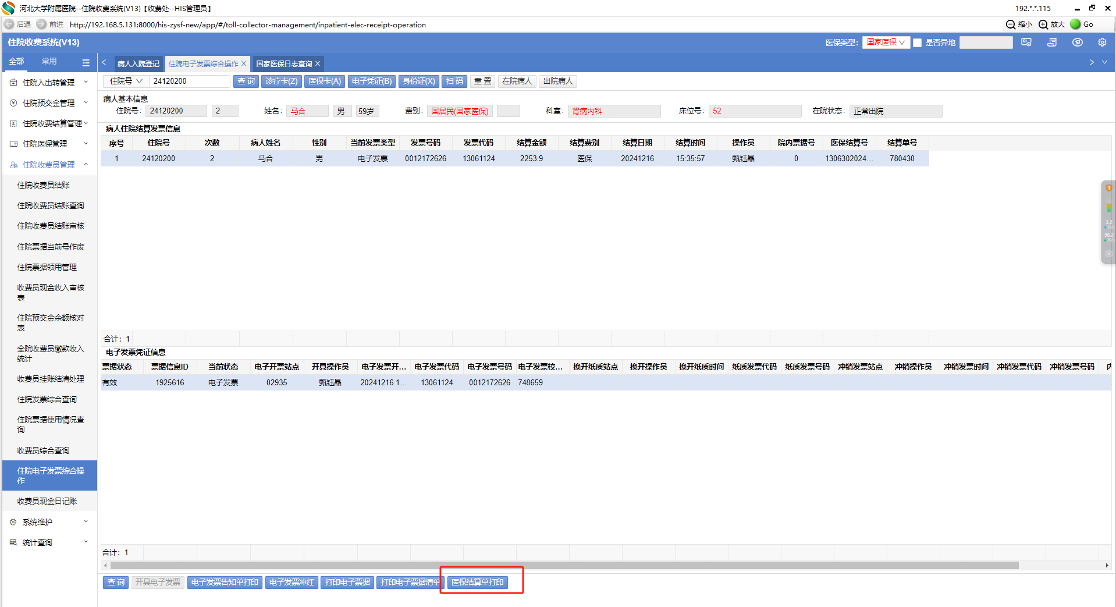This screenshot has width=1116, height=607.
Task: Open 住院收费员结账 in the sidebar
Action: [44, 185]
